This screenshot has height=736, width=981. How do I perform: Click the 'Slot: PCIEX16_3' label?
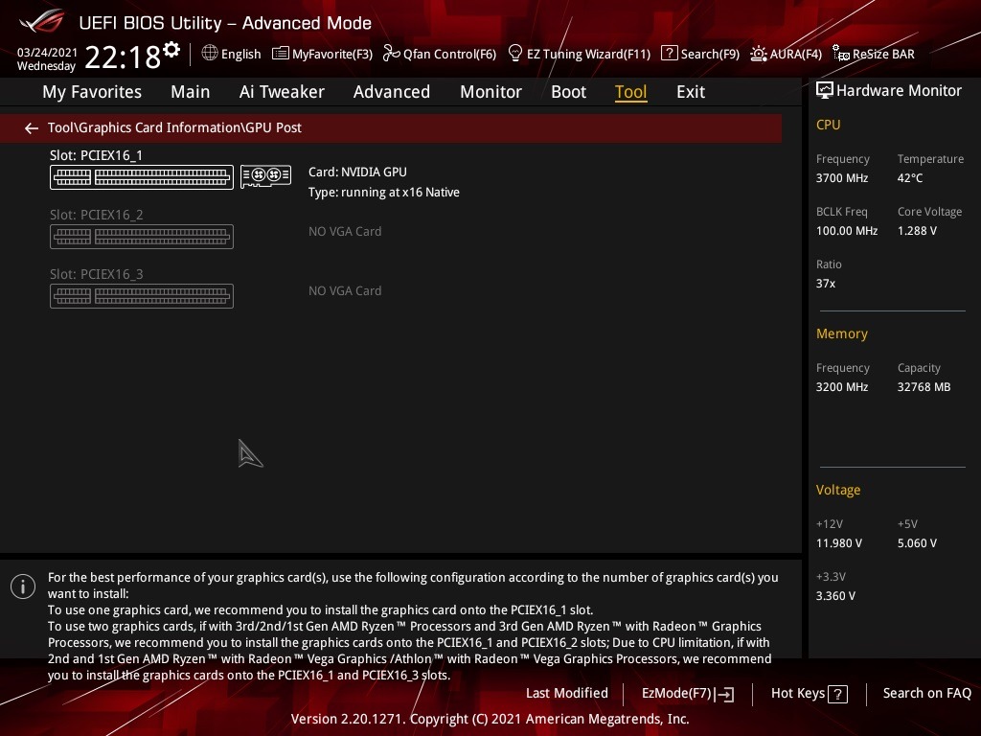(97, 274)
